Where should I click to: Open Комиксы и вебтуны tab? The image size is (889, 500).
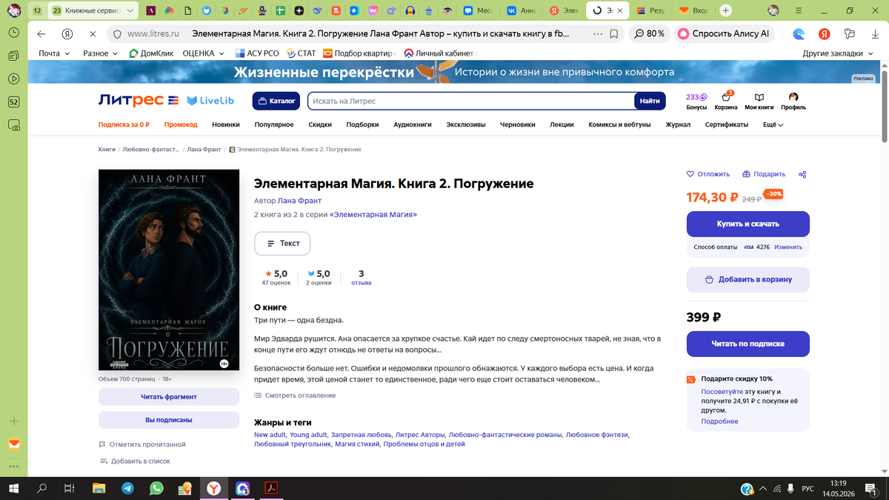[619, 125]
